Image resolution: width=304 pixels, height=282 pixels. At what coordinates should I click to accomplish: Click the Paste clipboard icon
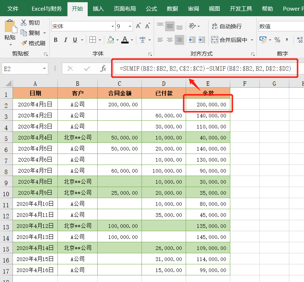[10, 26]
